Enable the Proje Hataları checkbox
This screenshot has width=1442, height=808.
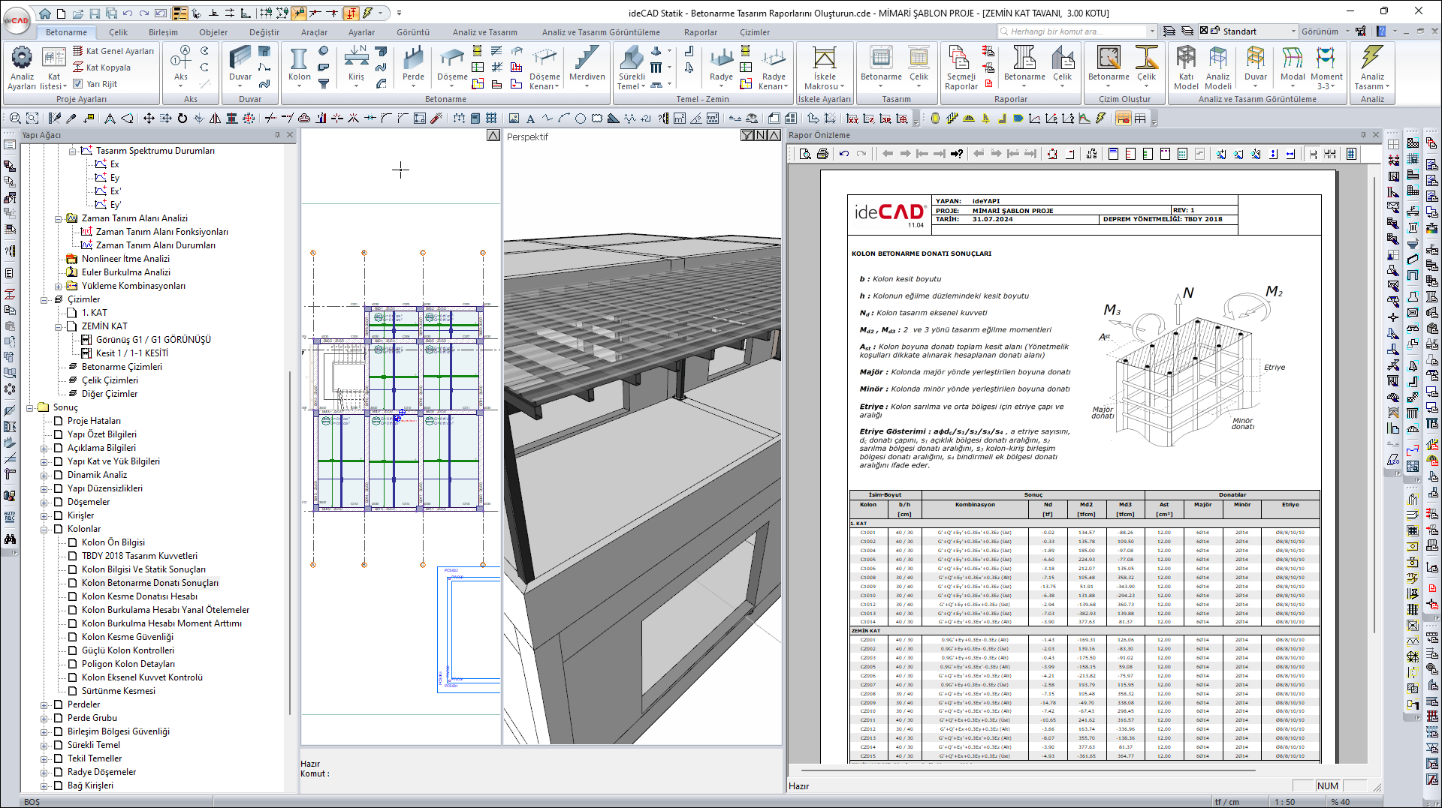pyautogui.click(x=59, y=421)
